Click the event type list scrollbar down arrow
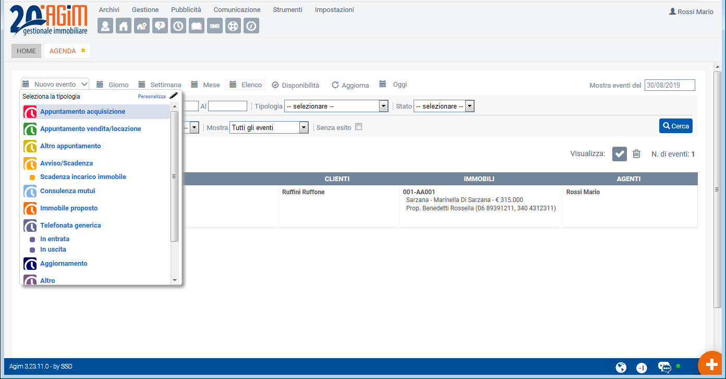Image resolution: width=726 pixels, height=379 pixels. click(175, 280)
